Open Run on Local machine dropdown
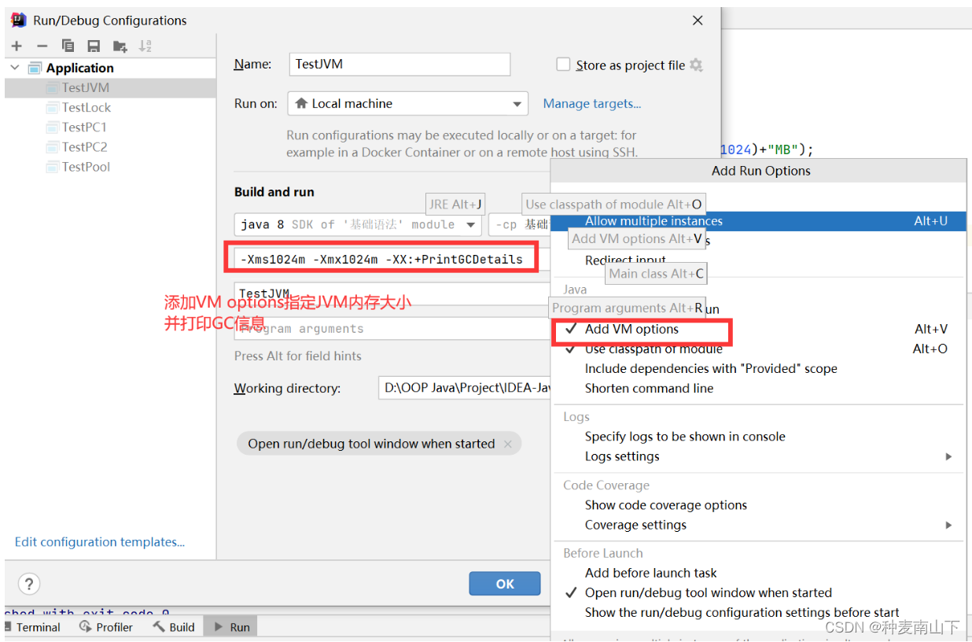The width and height of the screenshot is (972, 642). [407, 103]
